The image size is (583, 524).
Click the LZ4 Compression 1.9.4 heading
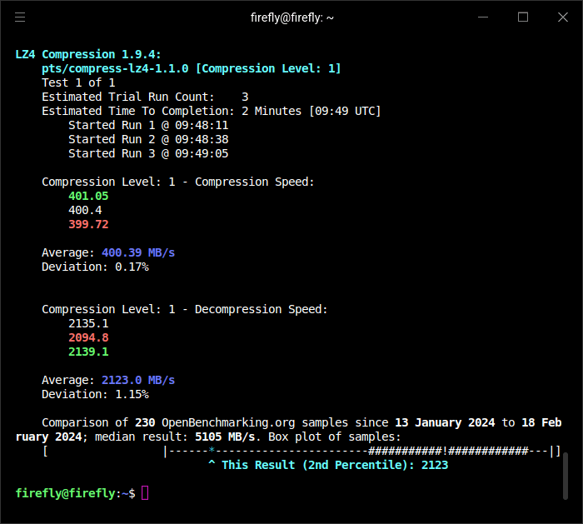[88, 54]
